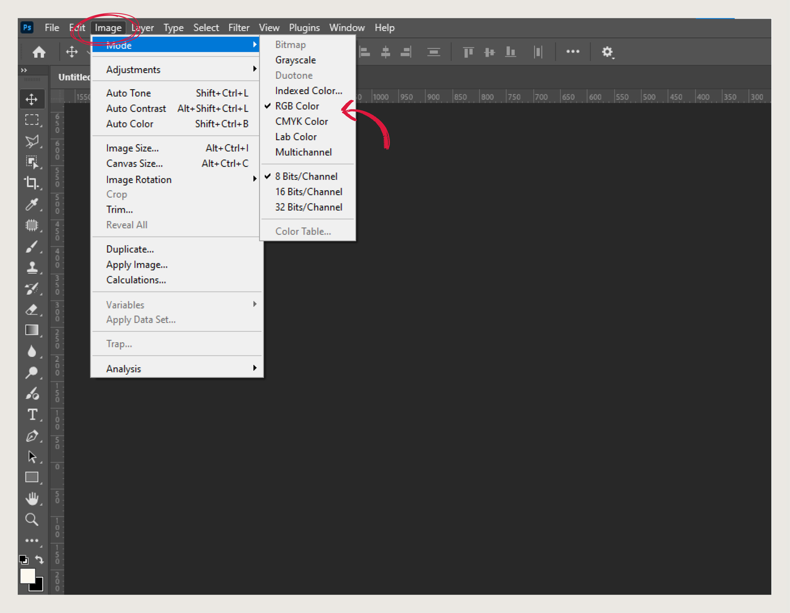
Task: Select the Clone Stamp tool
Action: click(x=32, y=267)
